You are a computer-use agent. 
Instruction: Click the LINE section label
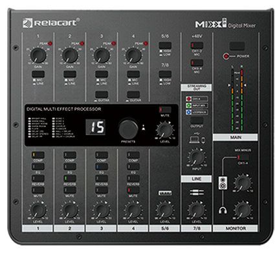[x=196, y=179]
